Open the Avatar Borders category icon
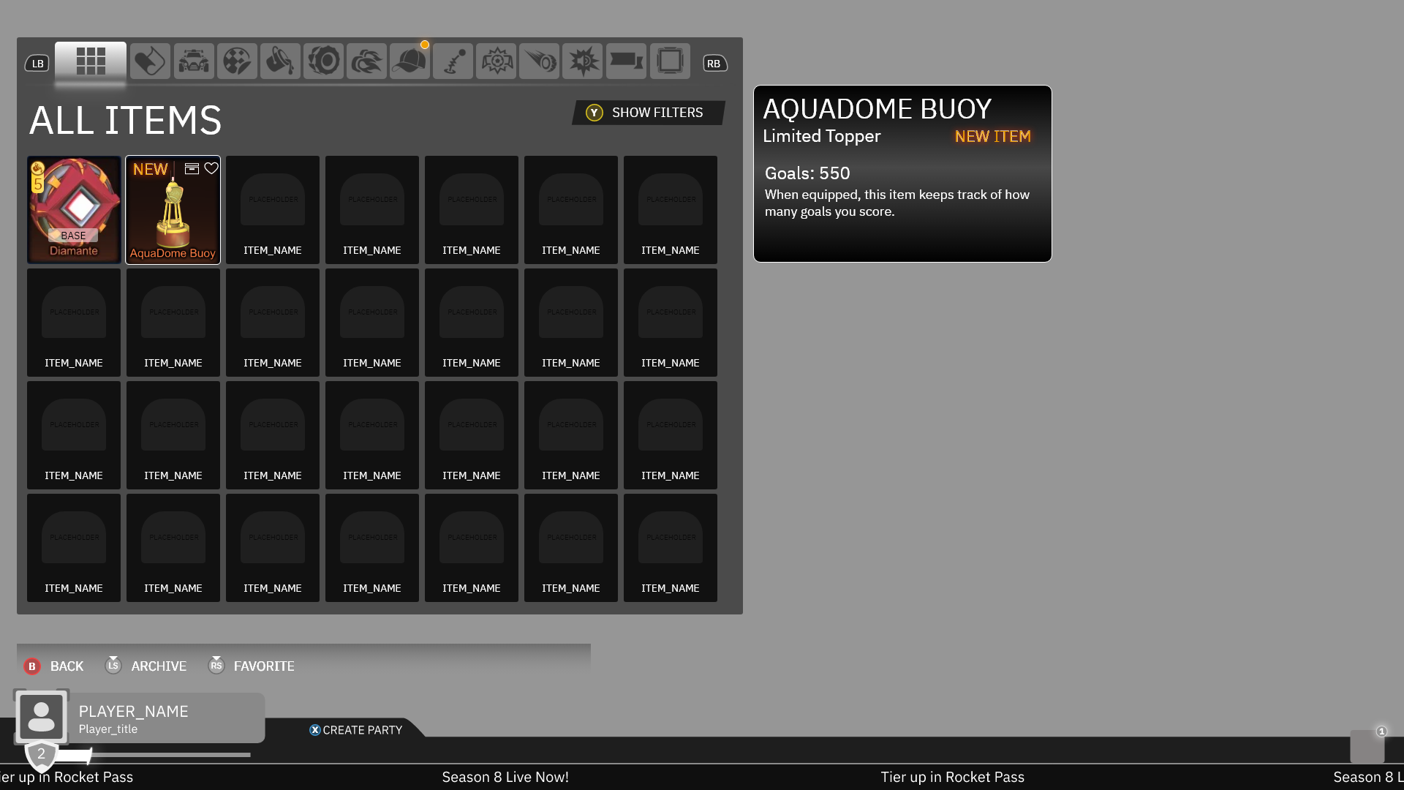 [669, 61]
